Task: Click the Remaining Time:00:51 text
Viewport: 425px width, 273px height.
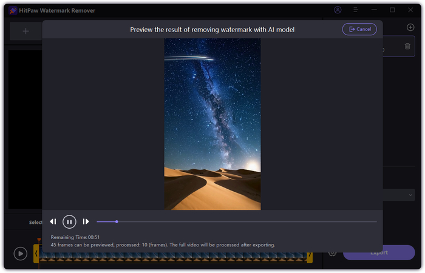Action: (75, 237)
